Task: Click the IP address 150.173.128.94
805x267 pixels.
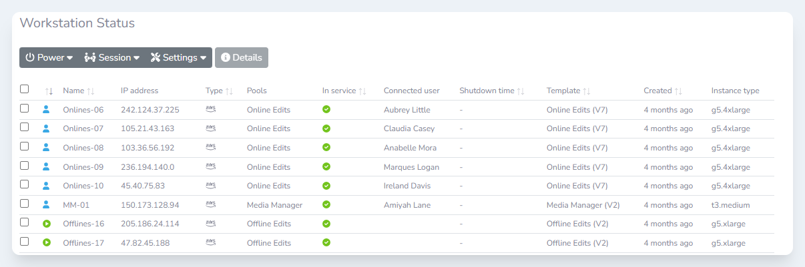Action: (x=150, y=205)
